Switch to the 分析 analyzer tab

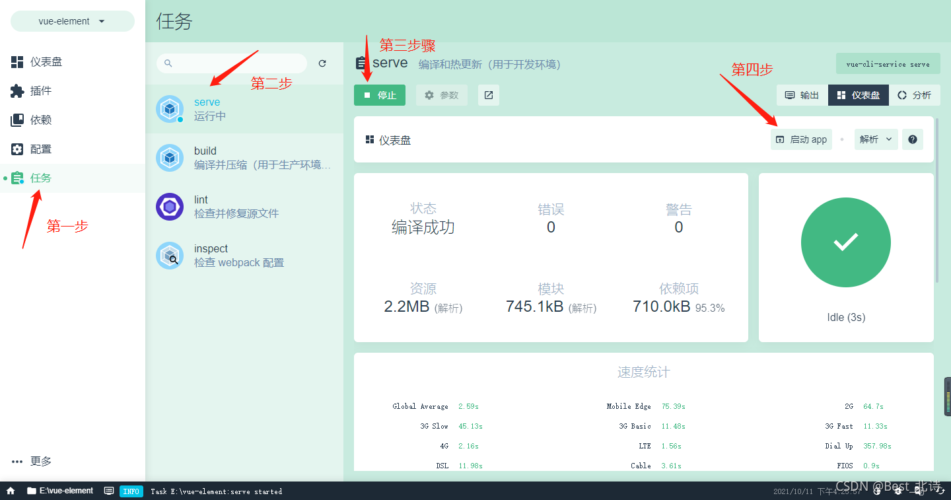915,95
